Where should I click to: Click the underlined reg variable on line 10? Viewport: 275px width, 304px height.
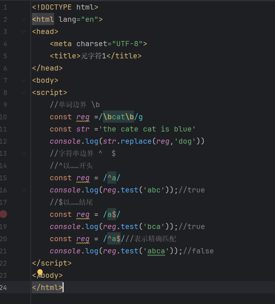(x=83, y=117)
